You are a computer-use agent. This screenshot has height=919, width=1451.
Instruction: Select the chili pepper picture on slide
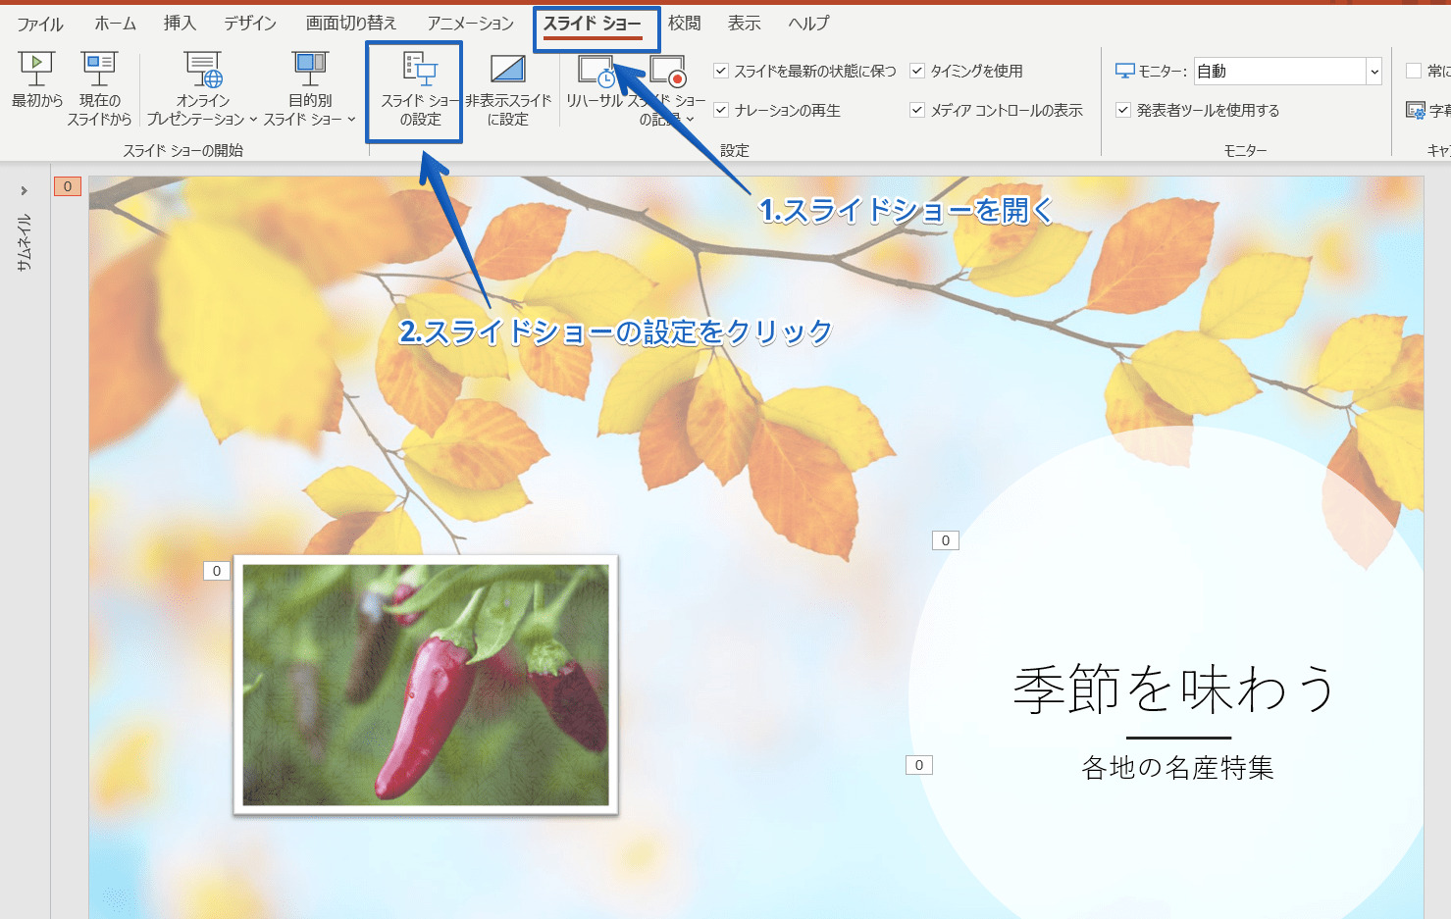tap(426, 685)
